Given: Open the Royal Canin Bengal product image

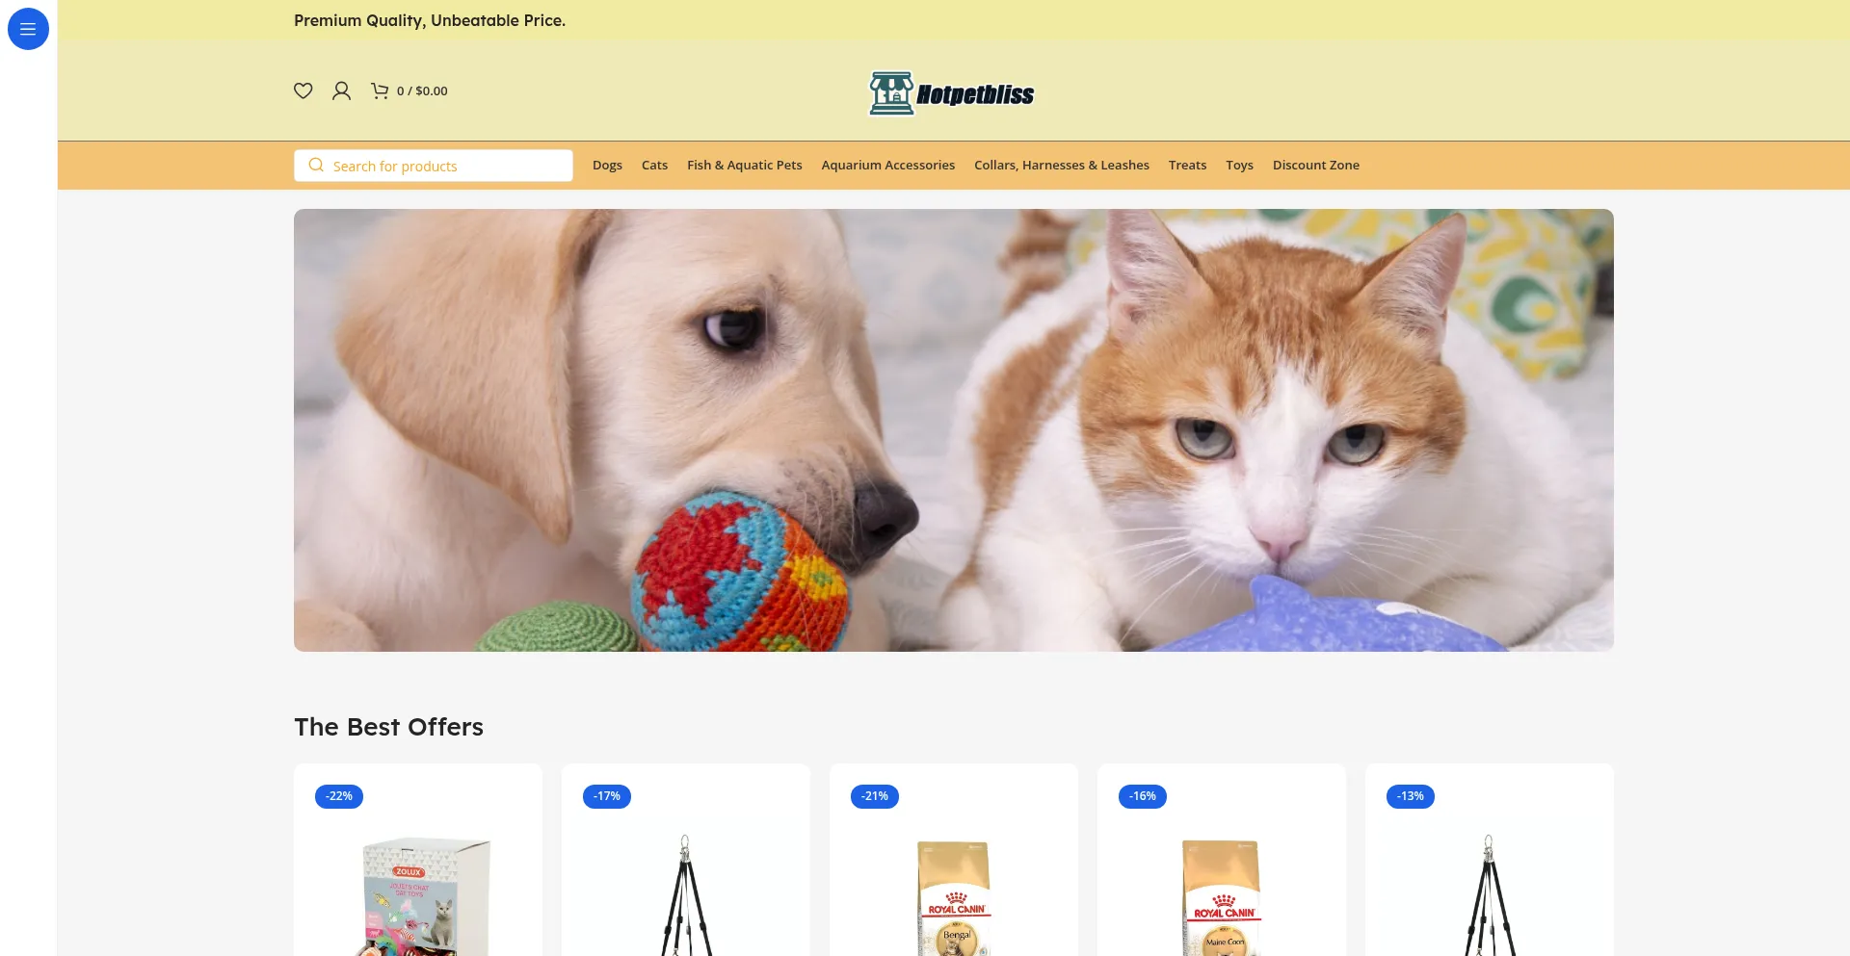Looking at the screenshot, I should (954, 897).
